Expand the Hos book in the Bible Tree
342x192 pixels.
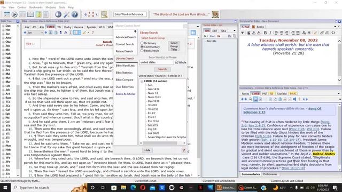click(3, 30)
